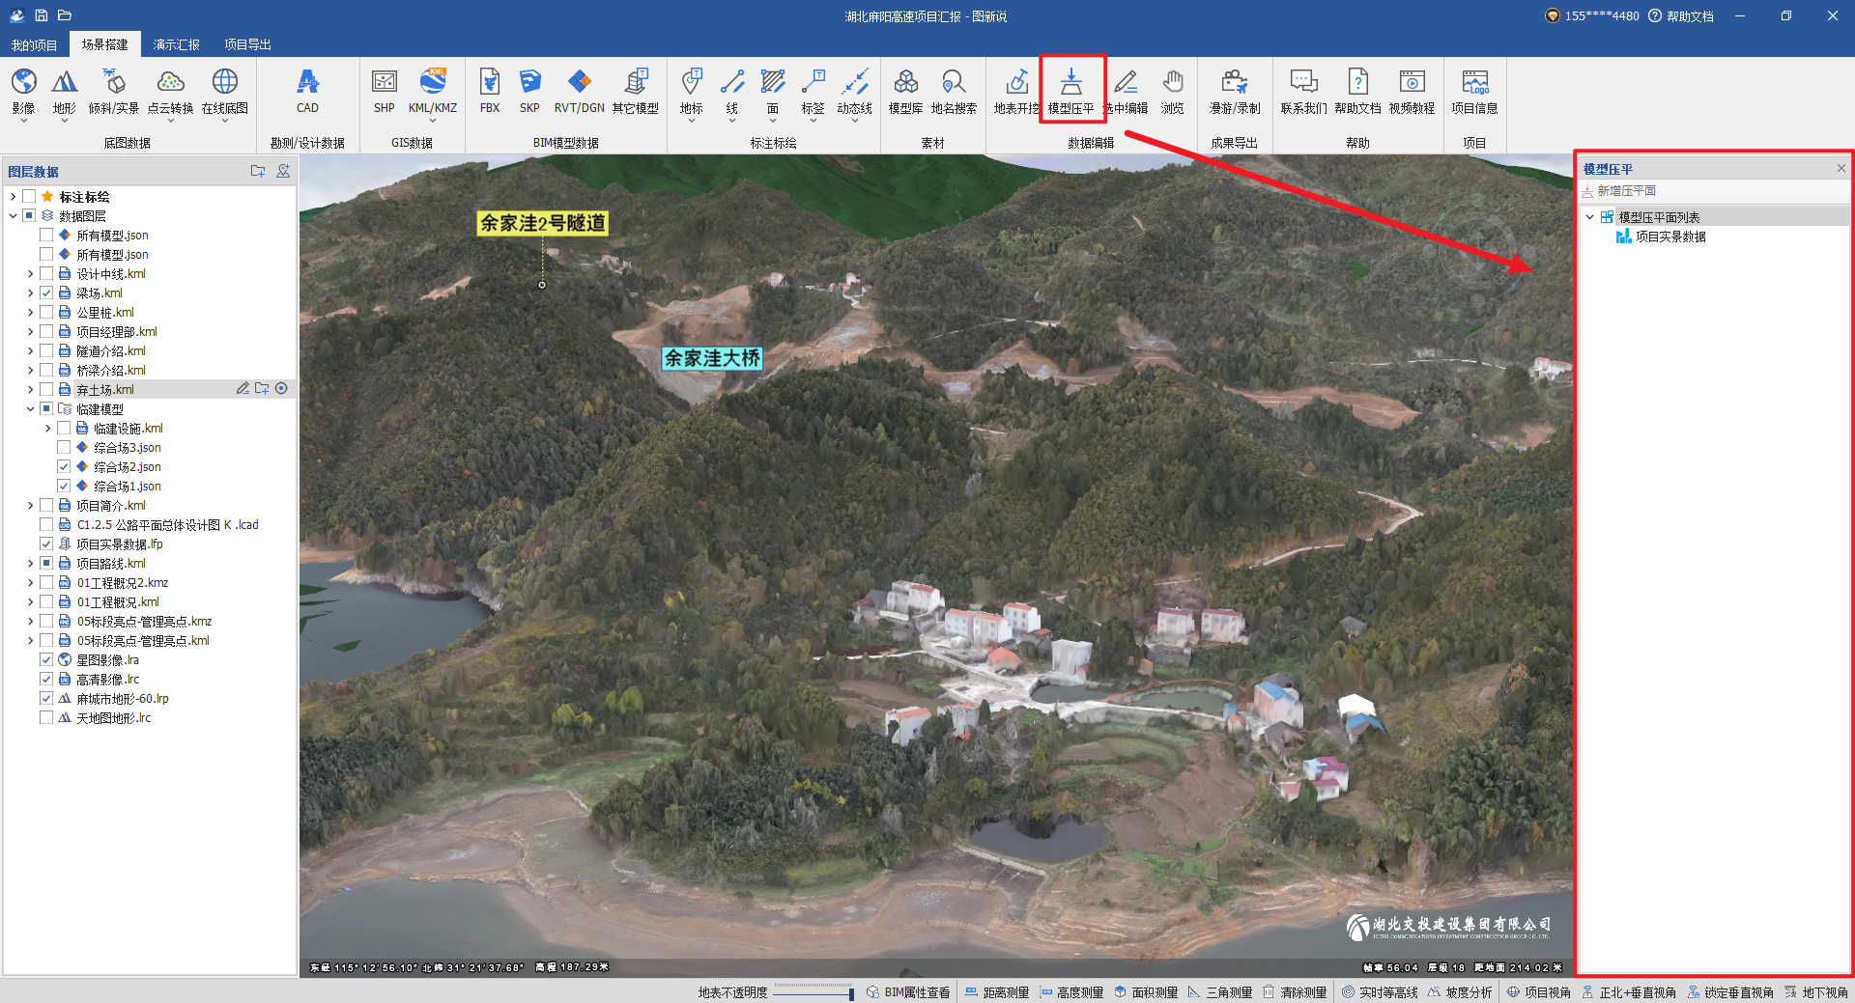Click the 模型压平 tool icon

coord(1070,83)
